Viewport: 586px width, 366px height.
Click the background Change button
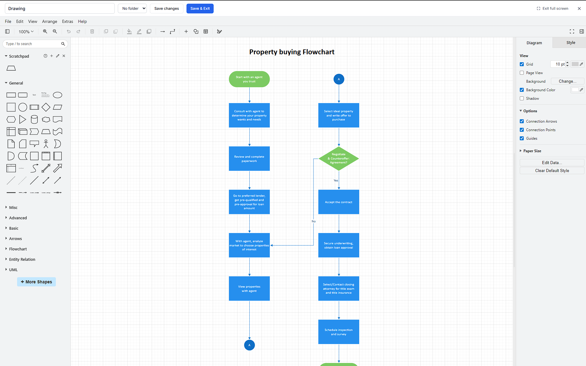point(567,81)
